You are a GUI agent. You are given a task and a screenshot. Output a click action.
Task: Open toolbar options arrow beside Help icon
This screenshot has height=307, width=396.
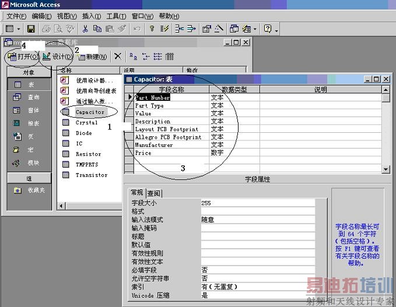(276, 30)
